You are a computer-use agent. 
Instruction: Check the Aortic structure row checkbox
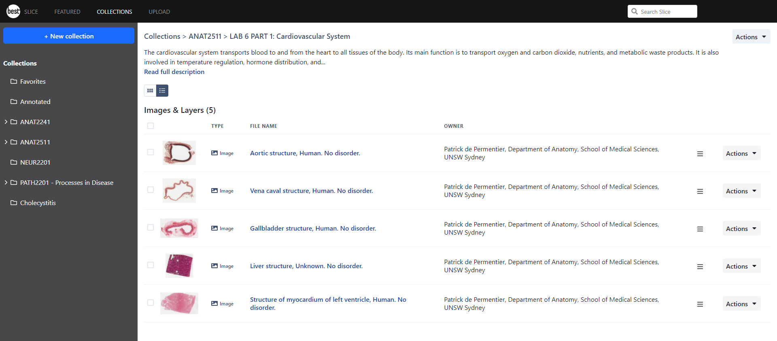pos(151,152)
